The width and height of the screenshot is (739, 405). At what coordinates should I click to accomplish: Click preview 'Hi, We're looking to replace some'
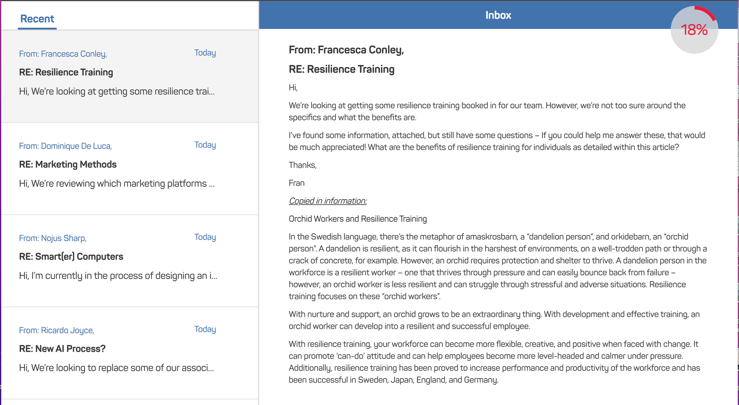coord(116,368)
